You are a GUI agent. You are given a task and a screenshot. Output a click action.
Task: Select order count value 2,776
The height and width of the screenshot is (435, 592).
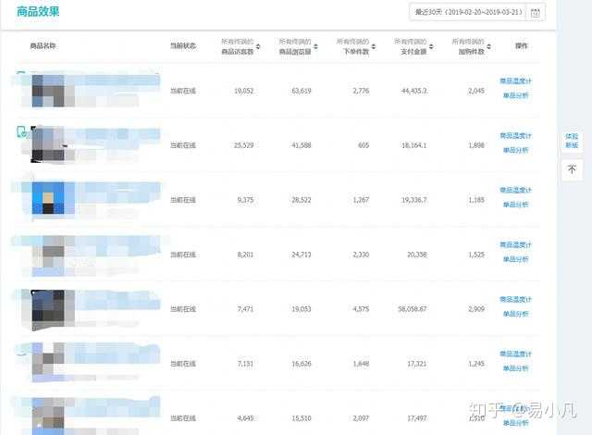[361, 91]
